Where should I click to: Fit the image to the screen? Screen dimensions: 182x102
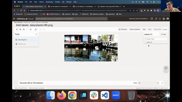31,29
